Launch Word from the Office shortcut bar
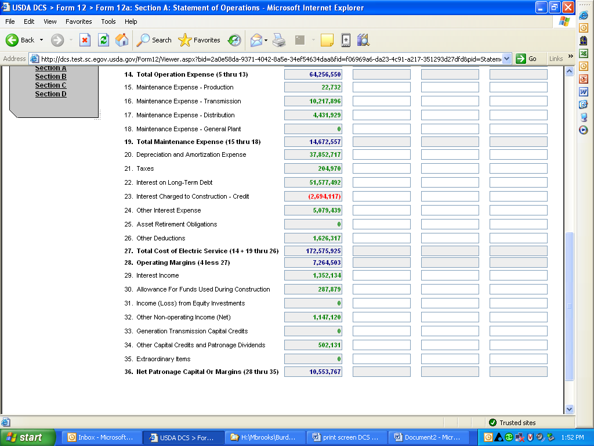The width and height of the screenshot is (594, 446). pos(584,92)
